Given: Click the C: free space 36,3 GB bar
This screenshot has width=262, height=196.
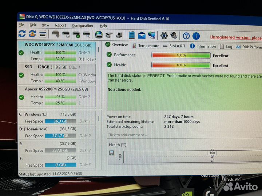Looking at the screenshot, I should (60, 121).
